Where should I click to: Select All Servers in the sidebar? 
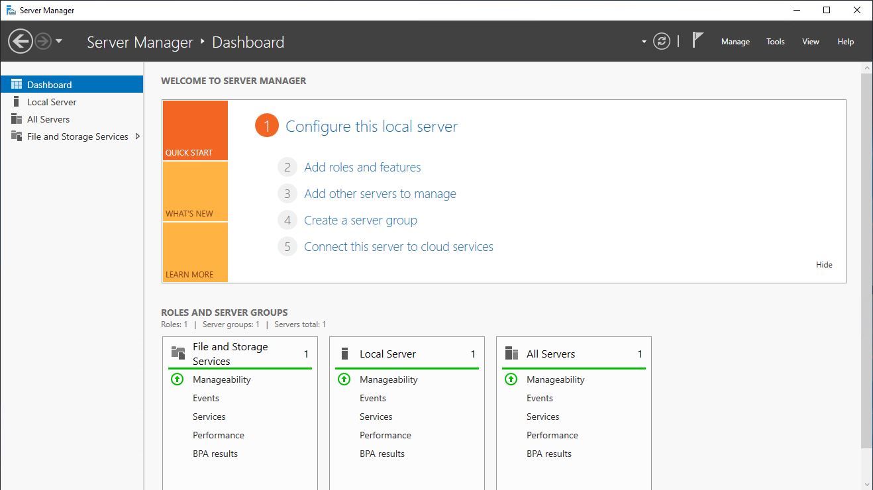click(x=72, y=119)
